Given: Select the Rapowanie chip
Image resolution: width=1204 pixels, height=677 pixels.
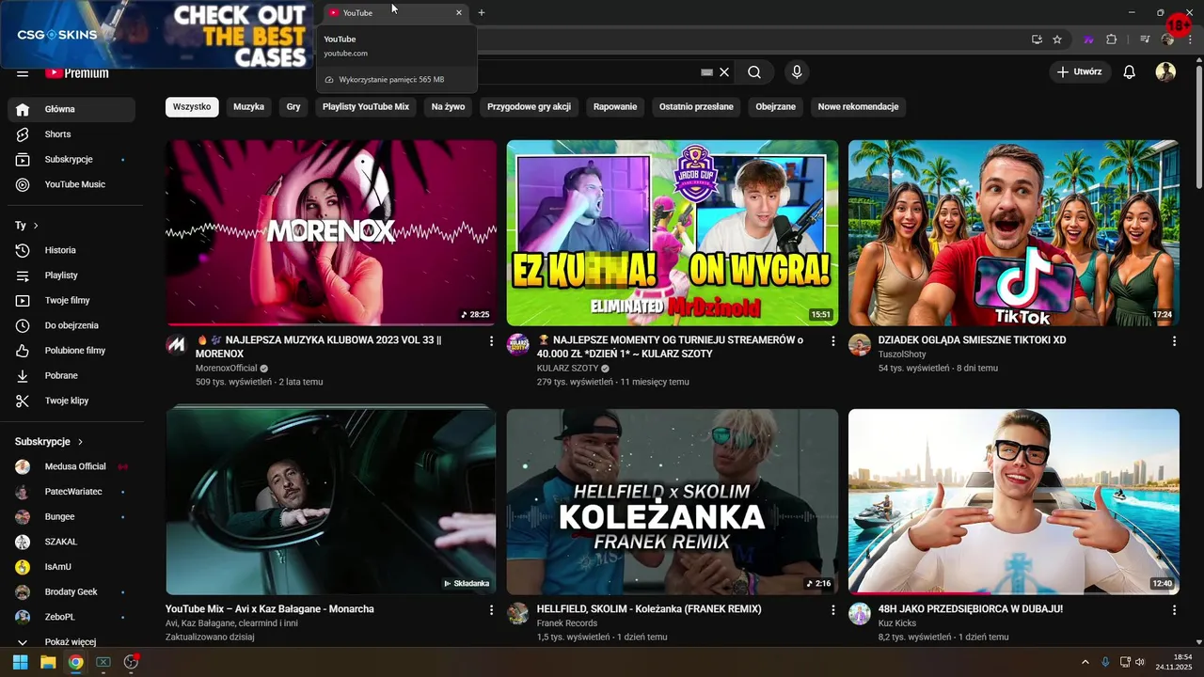Looking at the screenshot, I should (615, 107).
